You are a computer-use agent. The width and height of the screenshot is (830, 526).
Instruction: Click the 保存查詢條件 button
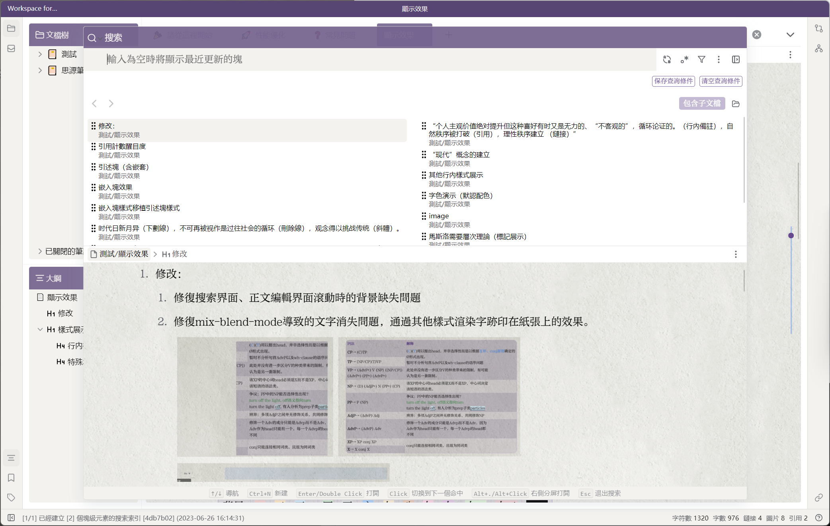click(x=673, y=81)
